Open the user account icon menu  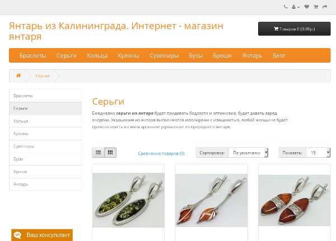point(296,7)
